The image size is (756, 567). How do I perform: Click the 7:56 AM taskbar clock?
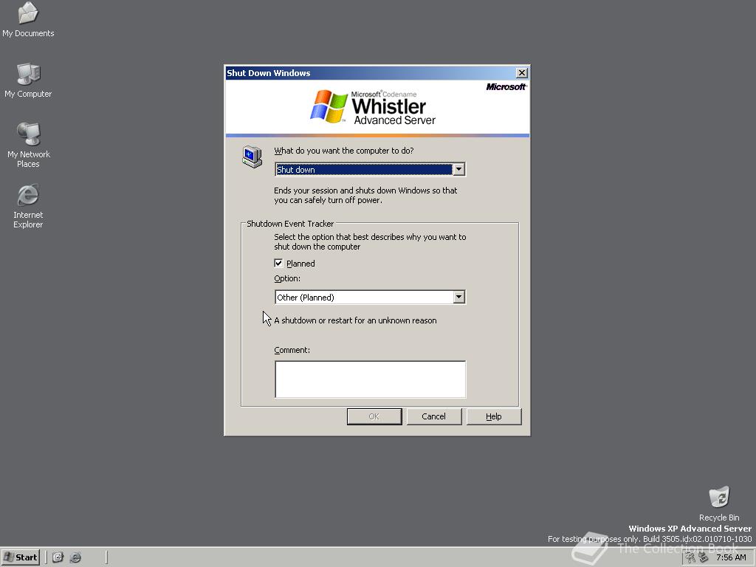(731, 558)
